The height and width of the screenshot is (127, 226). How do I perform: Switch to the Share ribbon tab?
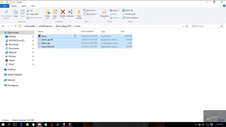[x=24, y=6]
